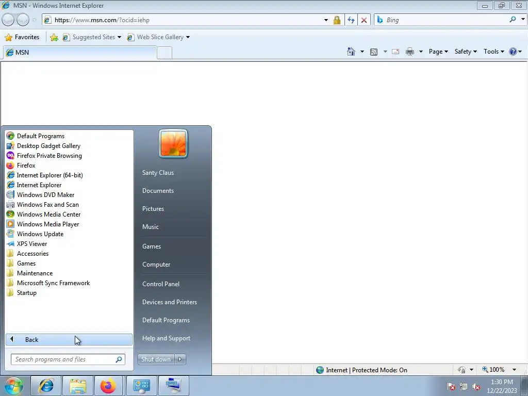
Task: Click the search magnifier icon
Action: pyautogui.click(x=513, y=20)
